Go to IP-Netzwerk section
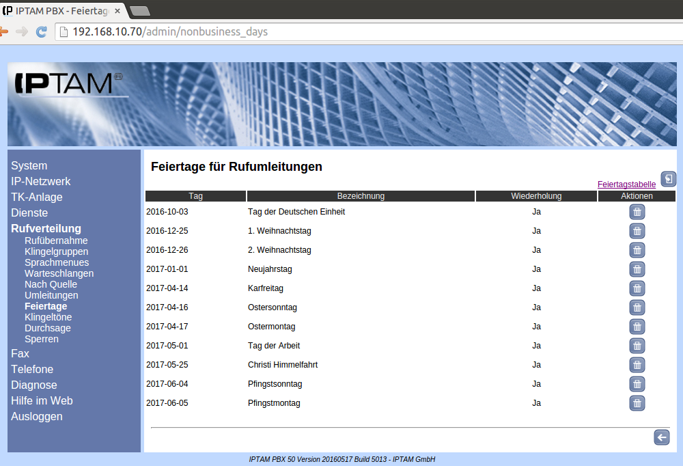Image resolution: width=683 pixels, height=466 pixels. (41, 182)
